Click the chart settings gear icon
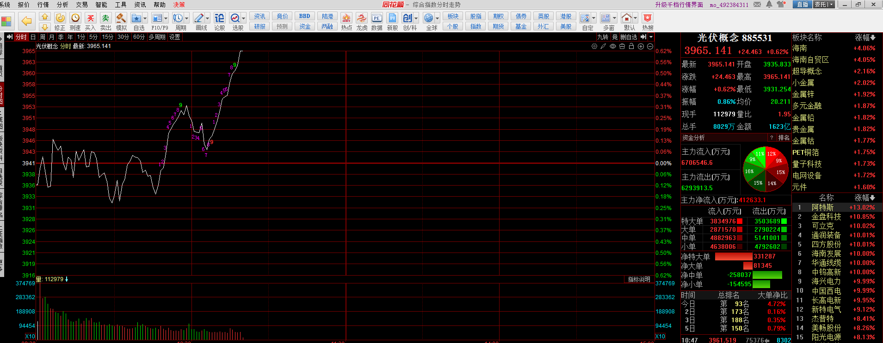Screen dimensions: 883x343 [x=594, y=46]
